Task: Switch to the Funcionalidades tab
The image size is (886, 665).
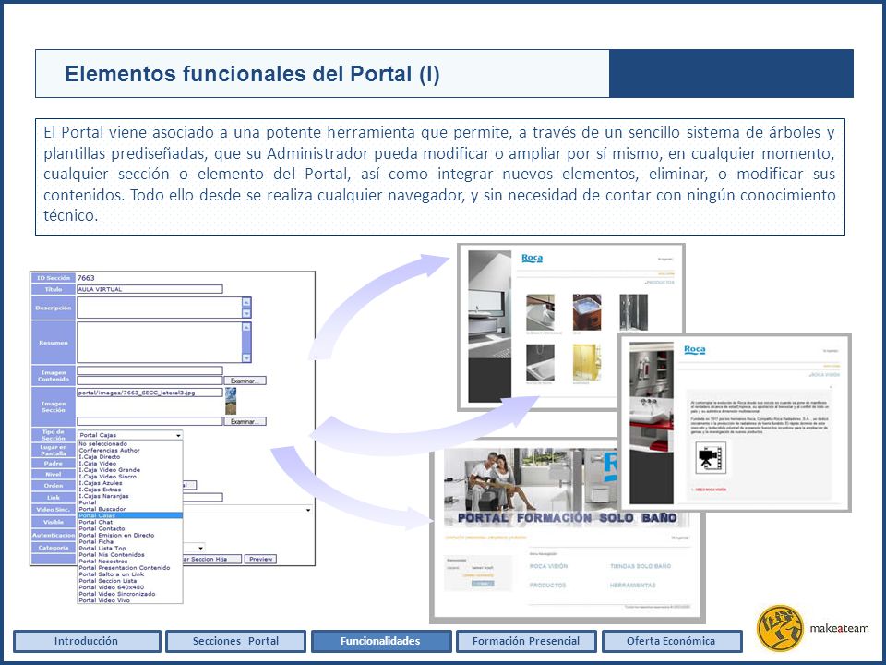Action: [x=380, y=641]
